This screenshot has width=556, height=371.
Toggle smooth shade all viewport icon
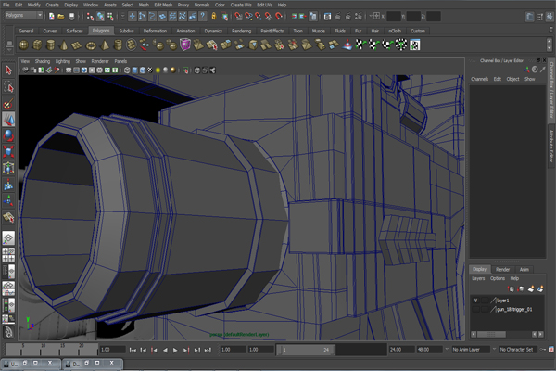coord(134,70)
